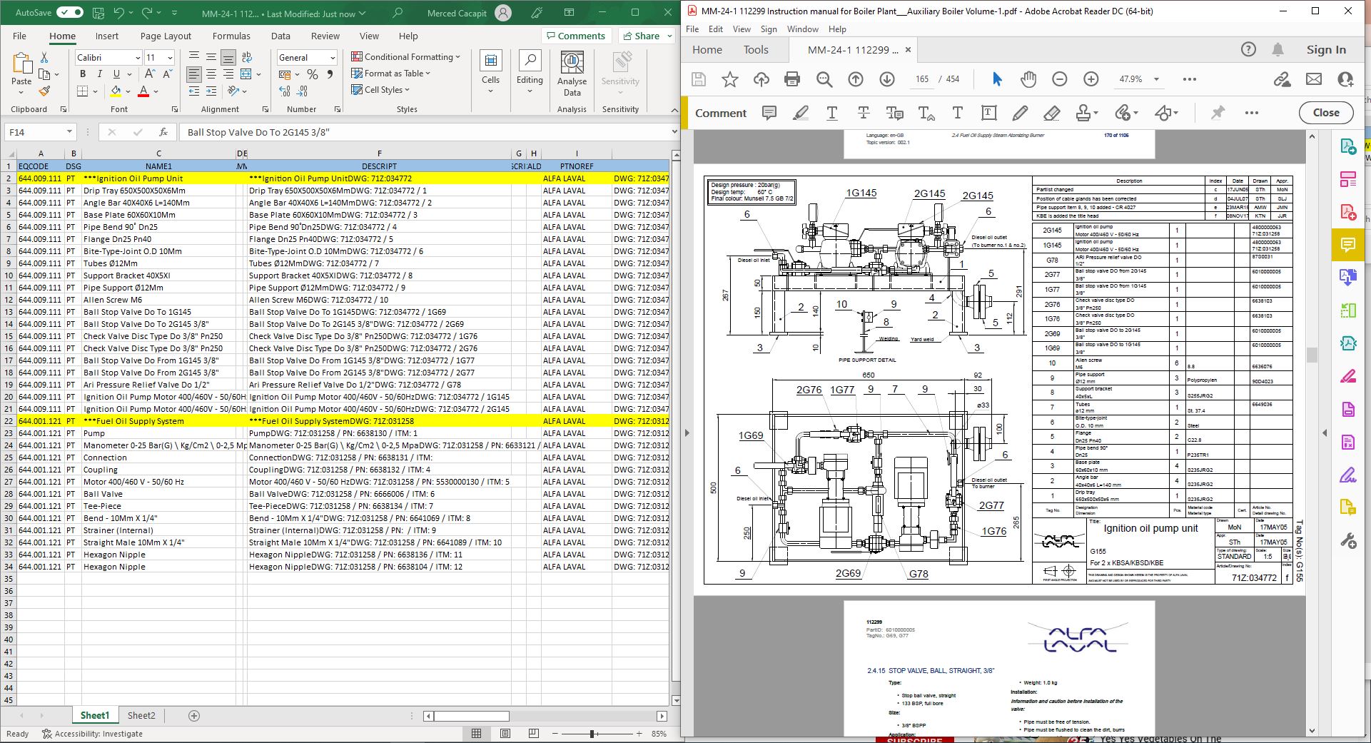
Task: Toggle Bold formatting in Excel
Action: (83, 74)
